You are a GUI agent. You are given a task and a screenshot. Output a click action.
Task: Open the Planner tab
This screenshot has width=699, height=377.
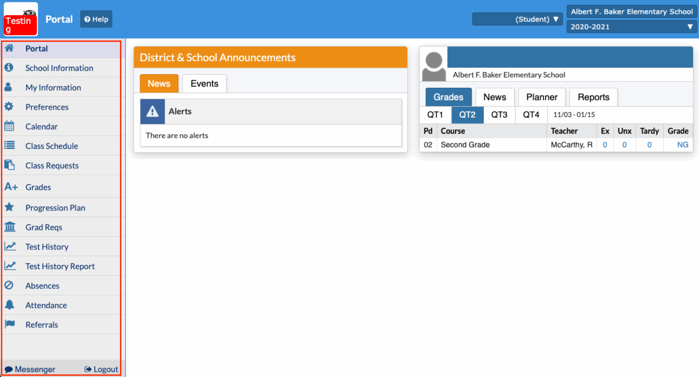tap(541, 97)
